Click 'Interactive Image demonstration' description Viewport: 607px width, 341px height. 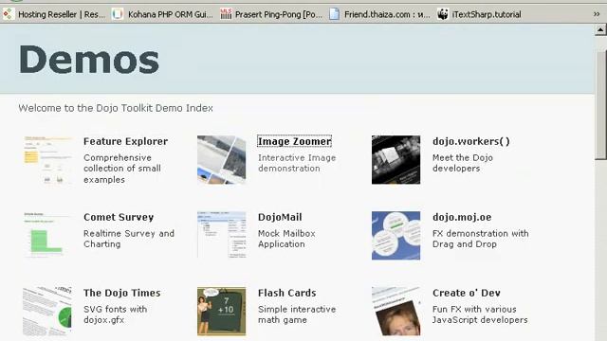tap(297, 163)
